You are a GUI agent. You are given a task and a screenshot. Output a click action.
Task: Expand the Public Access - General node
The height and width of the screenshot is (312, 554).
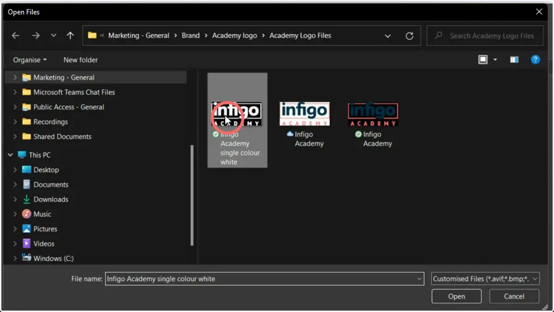point(15,107)
